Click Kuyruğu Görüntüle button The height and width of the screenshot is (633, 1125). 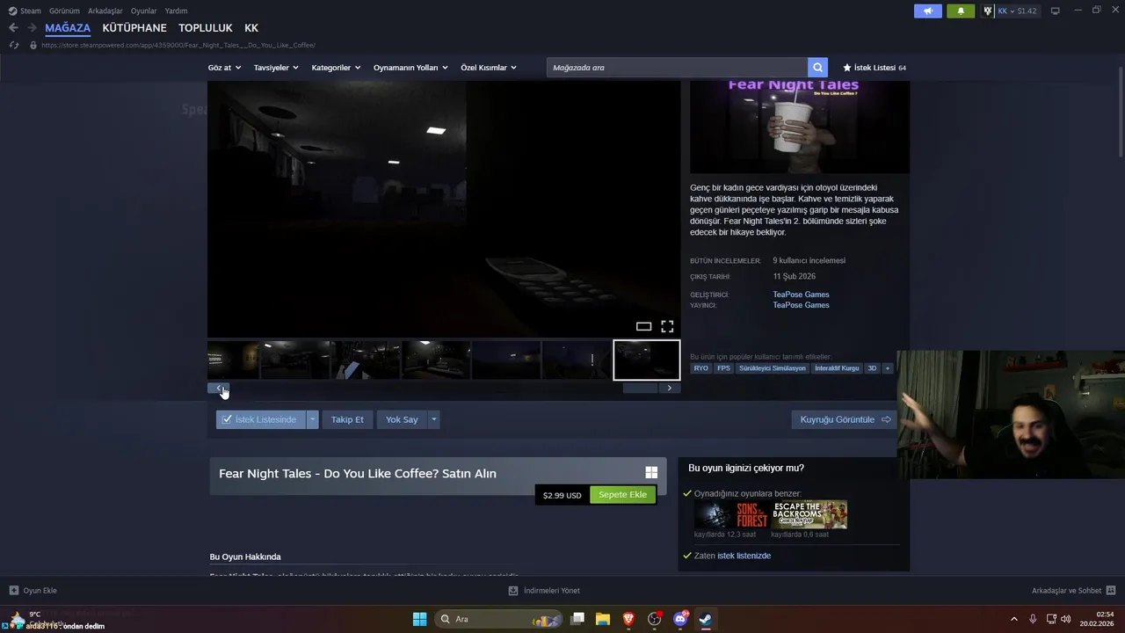point(846,419)
